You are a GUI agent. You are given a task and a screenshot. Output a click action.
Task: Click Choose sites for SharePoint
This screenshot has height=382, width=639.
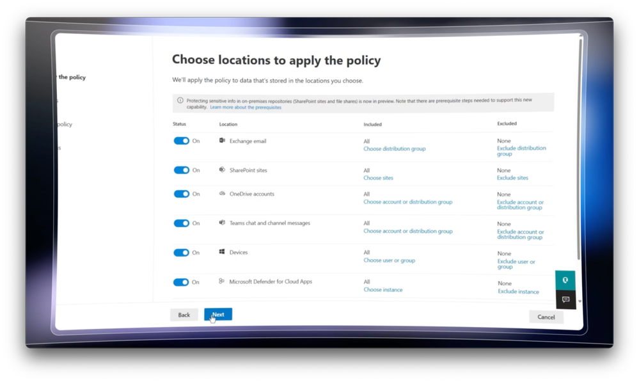click(x=378, y=178)
